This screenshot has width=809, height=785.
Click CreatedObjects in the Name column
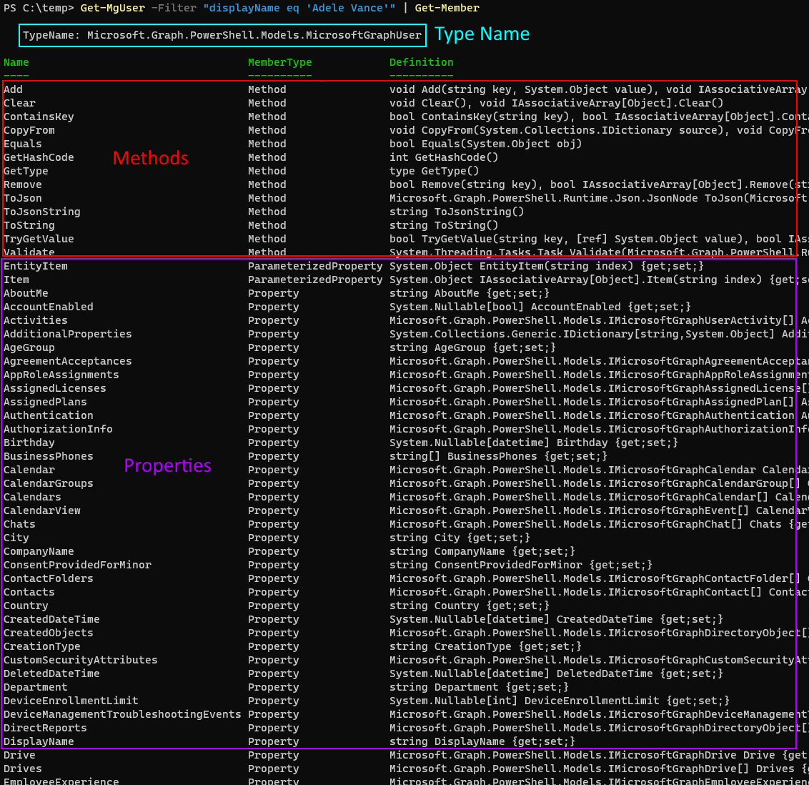(49, 633)
